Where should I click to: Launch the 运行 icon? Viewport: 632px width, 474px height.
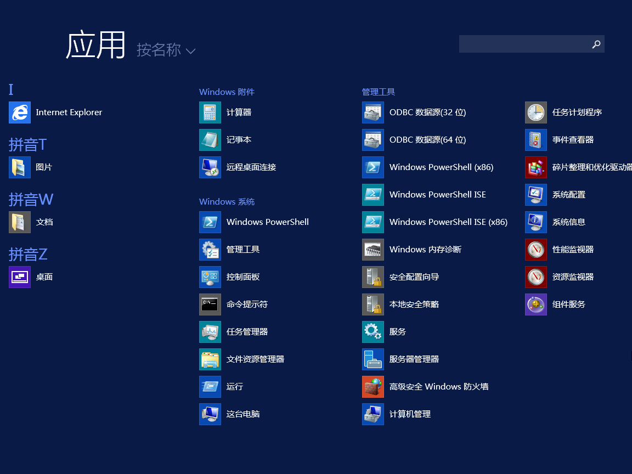[210, 387]
